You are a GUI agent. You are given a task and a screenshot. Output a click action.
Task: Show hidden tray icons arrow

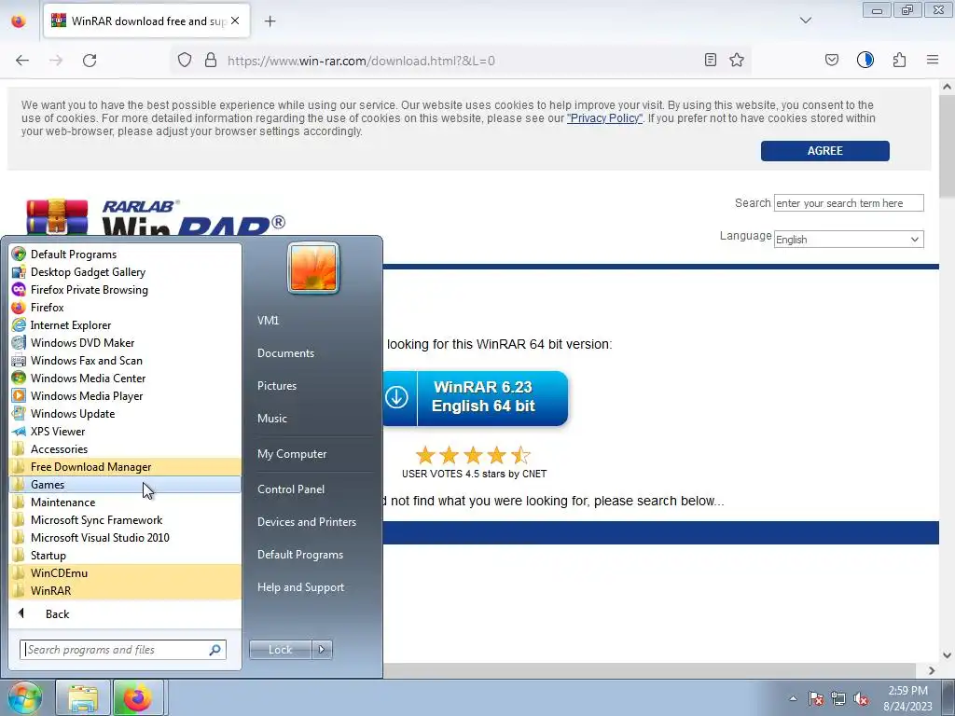click(x=793, y=698)
